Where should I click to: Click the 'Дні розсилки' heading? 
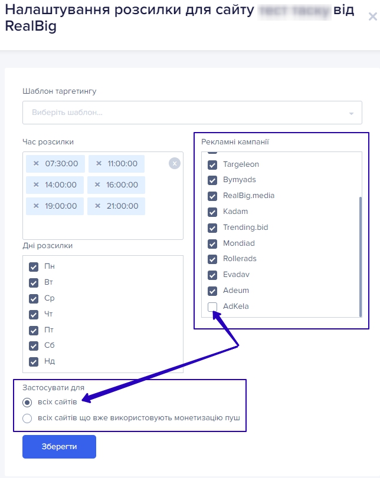pyautogui.click(x=48, y=246)
